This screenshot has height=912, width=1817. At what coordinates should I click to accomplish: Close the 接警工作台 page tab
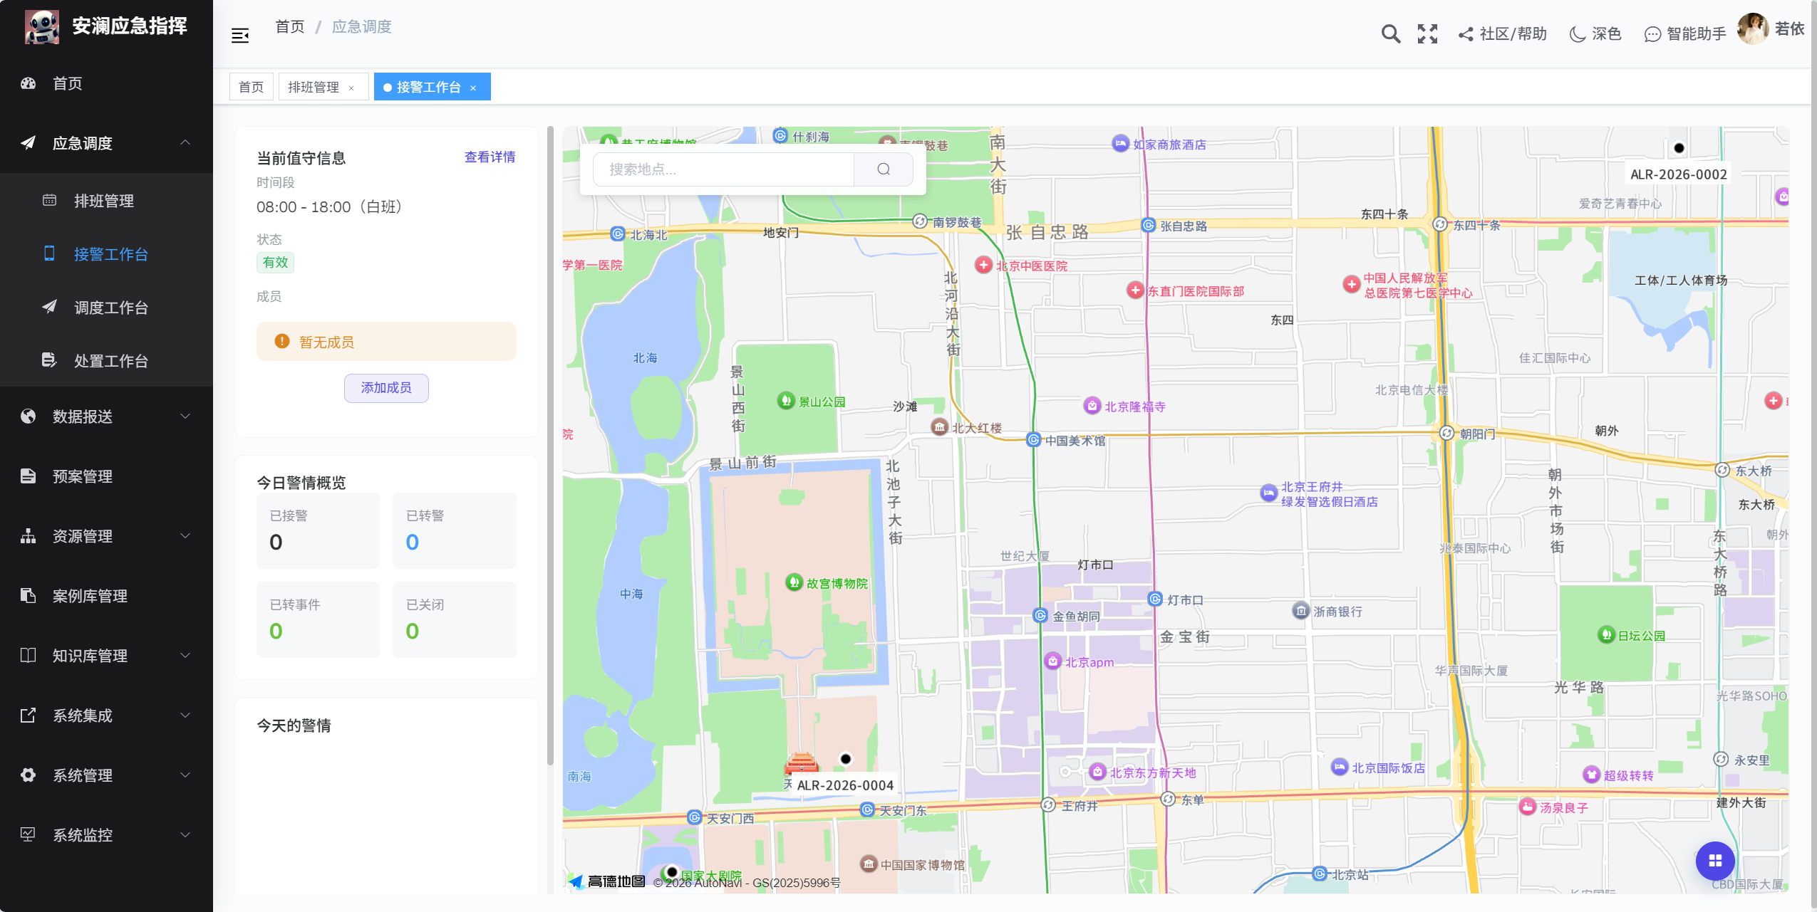473,88
